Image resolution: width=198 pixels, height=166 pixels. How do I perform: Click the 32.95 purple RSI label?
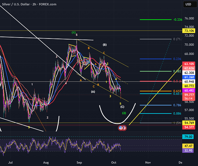[x=188, y=150]
